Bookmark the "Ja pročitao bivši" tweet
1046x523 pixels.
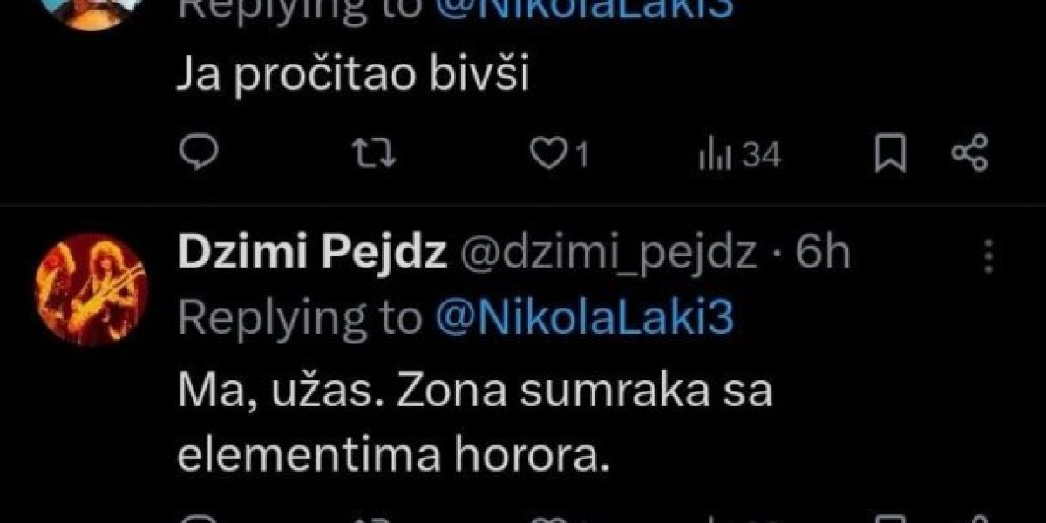pyautogui.click(x=891, y=155)
